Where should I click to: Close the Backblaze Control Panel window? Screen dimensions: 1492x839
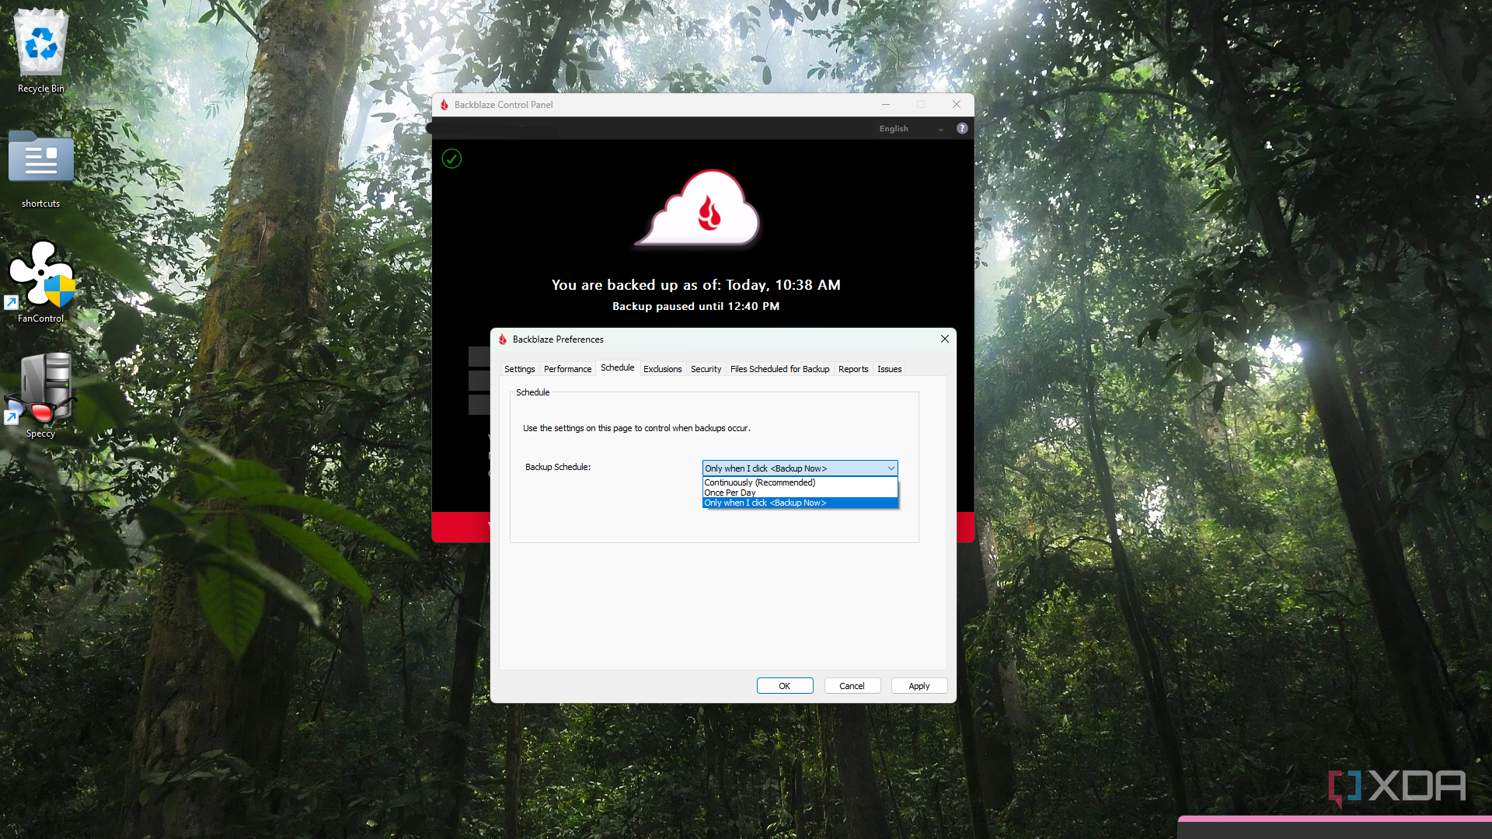pos(957,104)
